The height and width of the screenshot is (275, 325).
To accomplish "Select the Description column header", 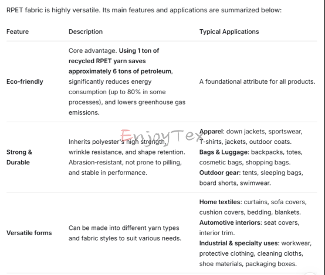I will coord(86,32).
